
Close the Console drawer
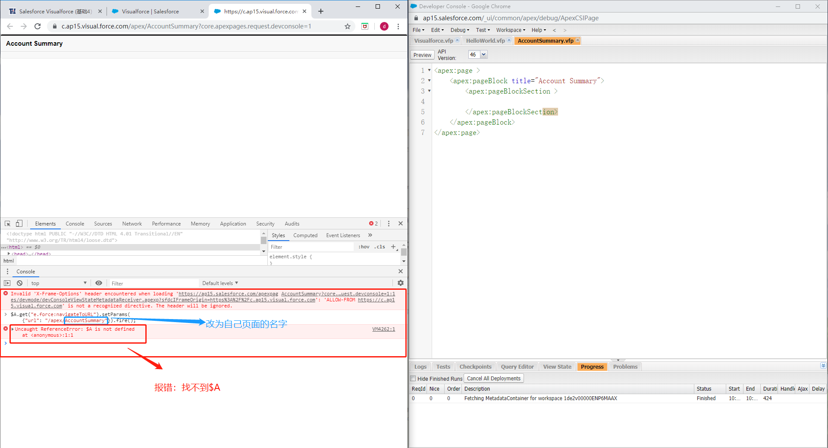click(401, 271)
